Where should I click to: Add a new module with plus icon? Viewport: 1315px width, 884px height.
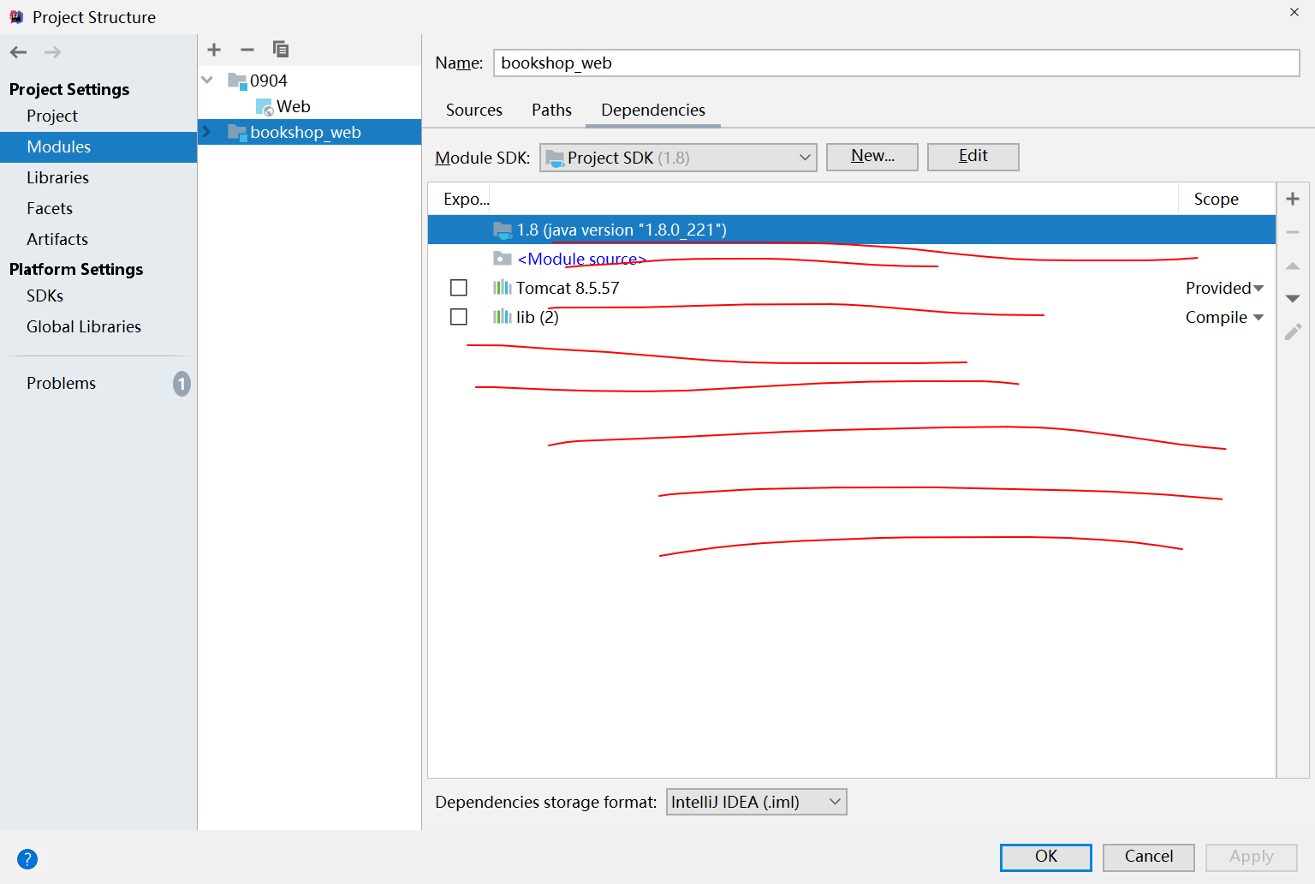point(214,50)
